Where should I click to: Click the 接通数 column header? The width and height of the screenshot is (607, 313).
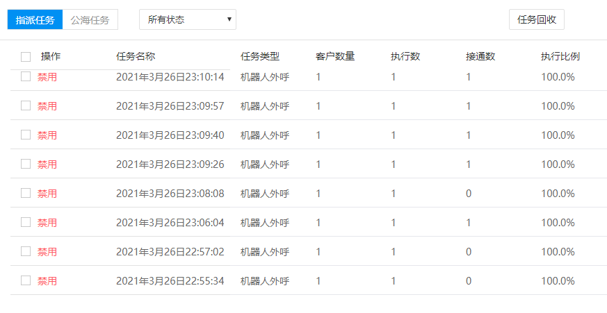tap(480, 57)
